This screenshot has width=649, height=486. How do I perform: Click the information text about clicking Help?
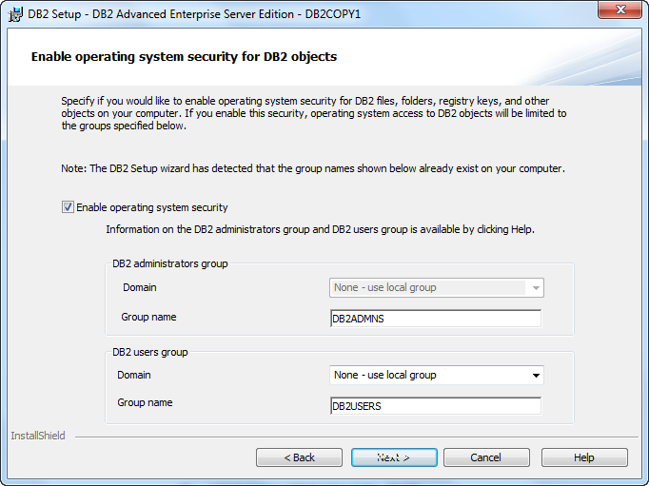coord(321,229)
